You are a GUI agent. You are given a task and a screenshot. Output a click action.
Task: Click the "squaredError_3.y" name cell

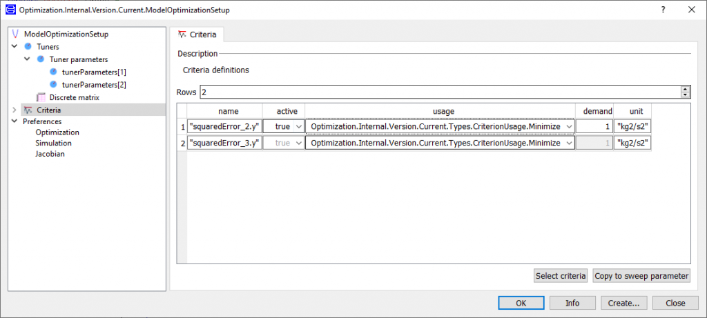pyautogui.click(x=224, y=143)
